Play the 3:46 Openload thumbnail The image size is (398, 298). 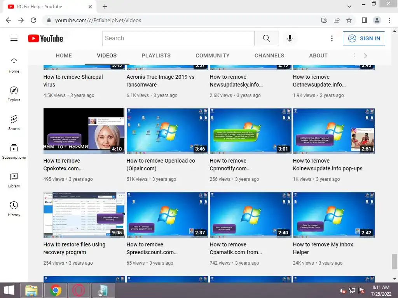point(167,131)
